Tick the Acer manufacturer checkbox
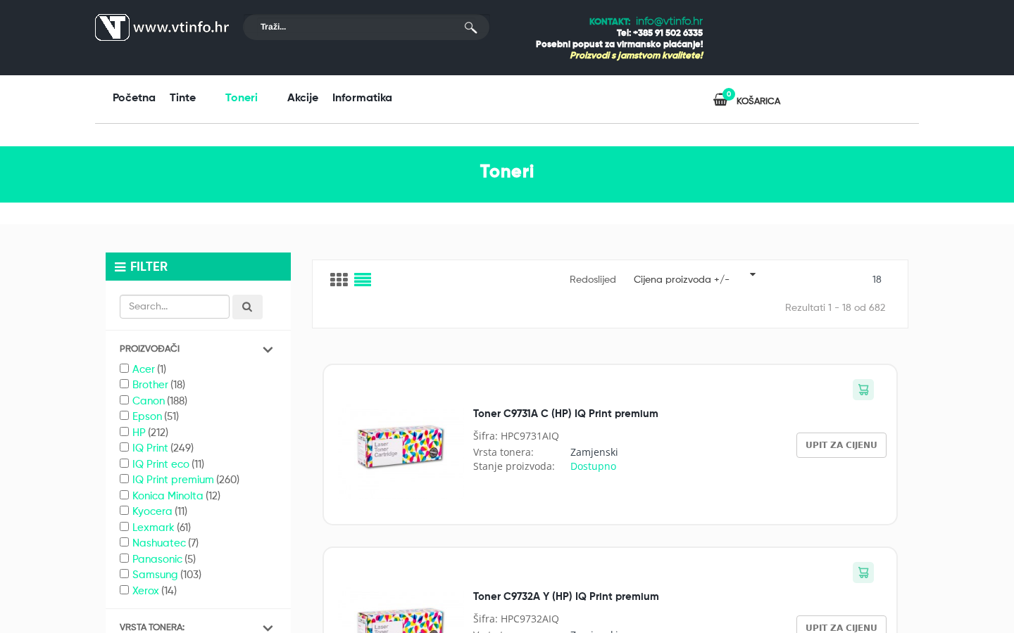This screenshot has width=1014, height=633. point(124,369)
